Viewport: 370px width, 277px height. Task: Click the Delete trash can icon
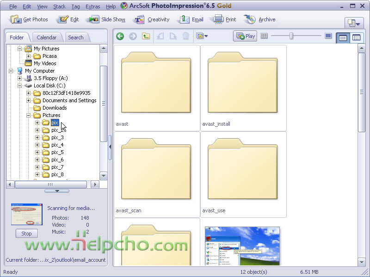click(186, 36)
